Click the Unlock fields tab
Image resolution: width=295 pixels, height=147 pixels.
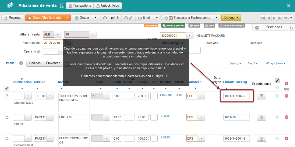coord(108,6)
